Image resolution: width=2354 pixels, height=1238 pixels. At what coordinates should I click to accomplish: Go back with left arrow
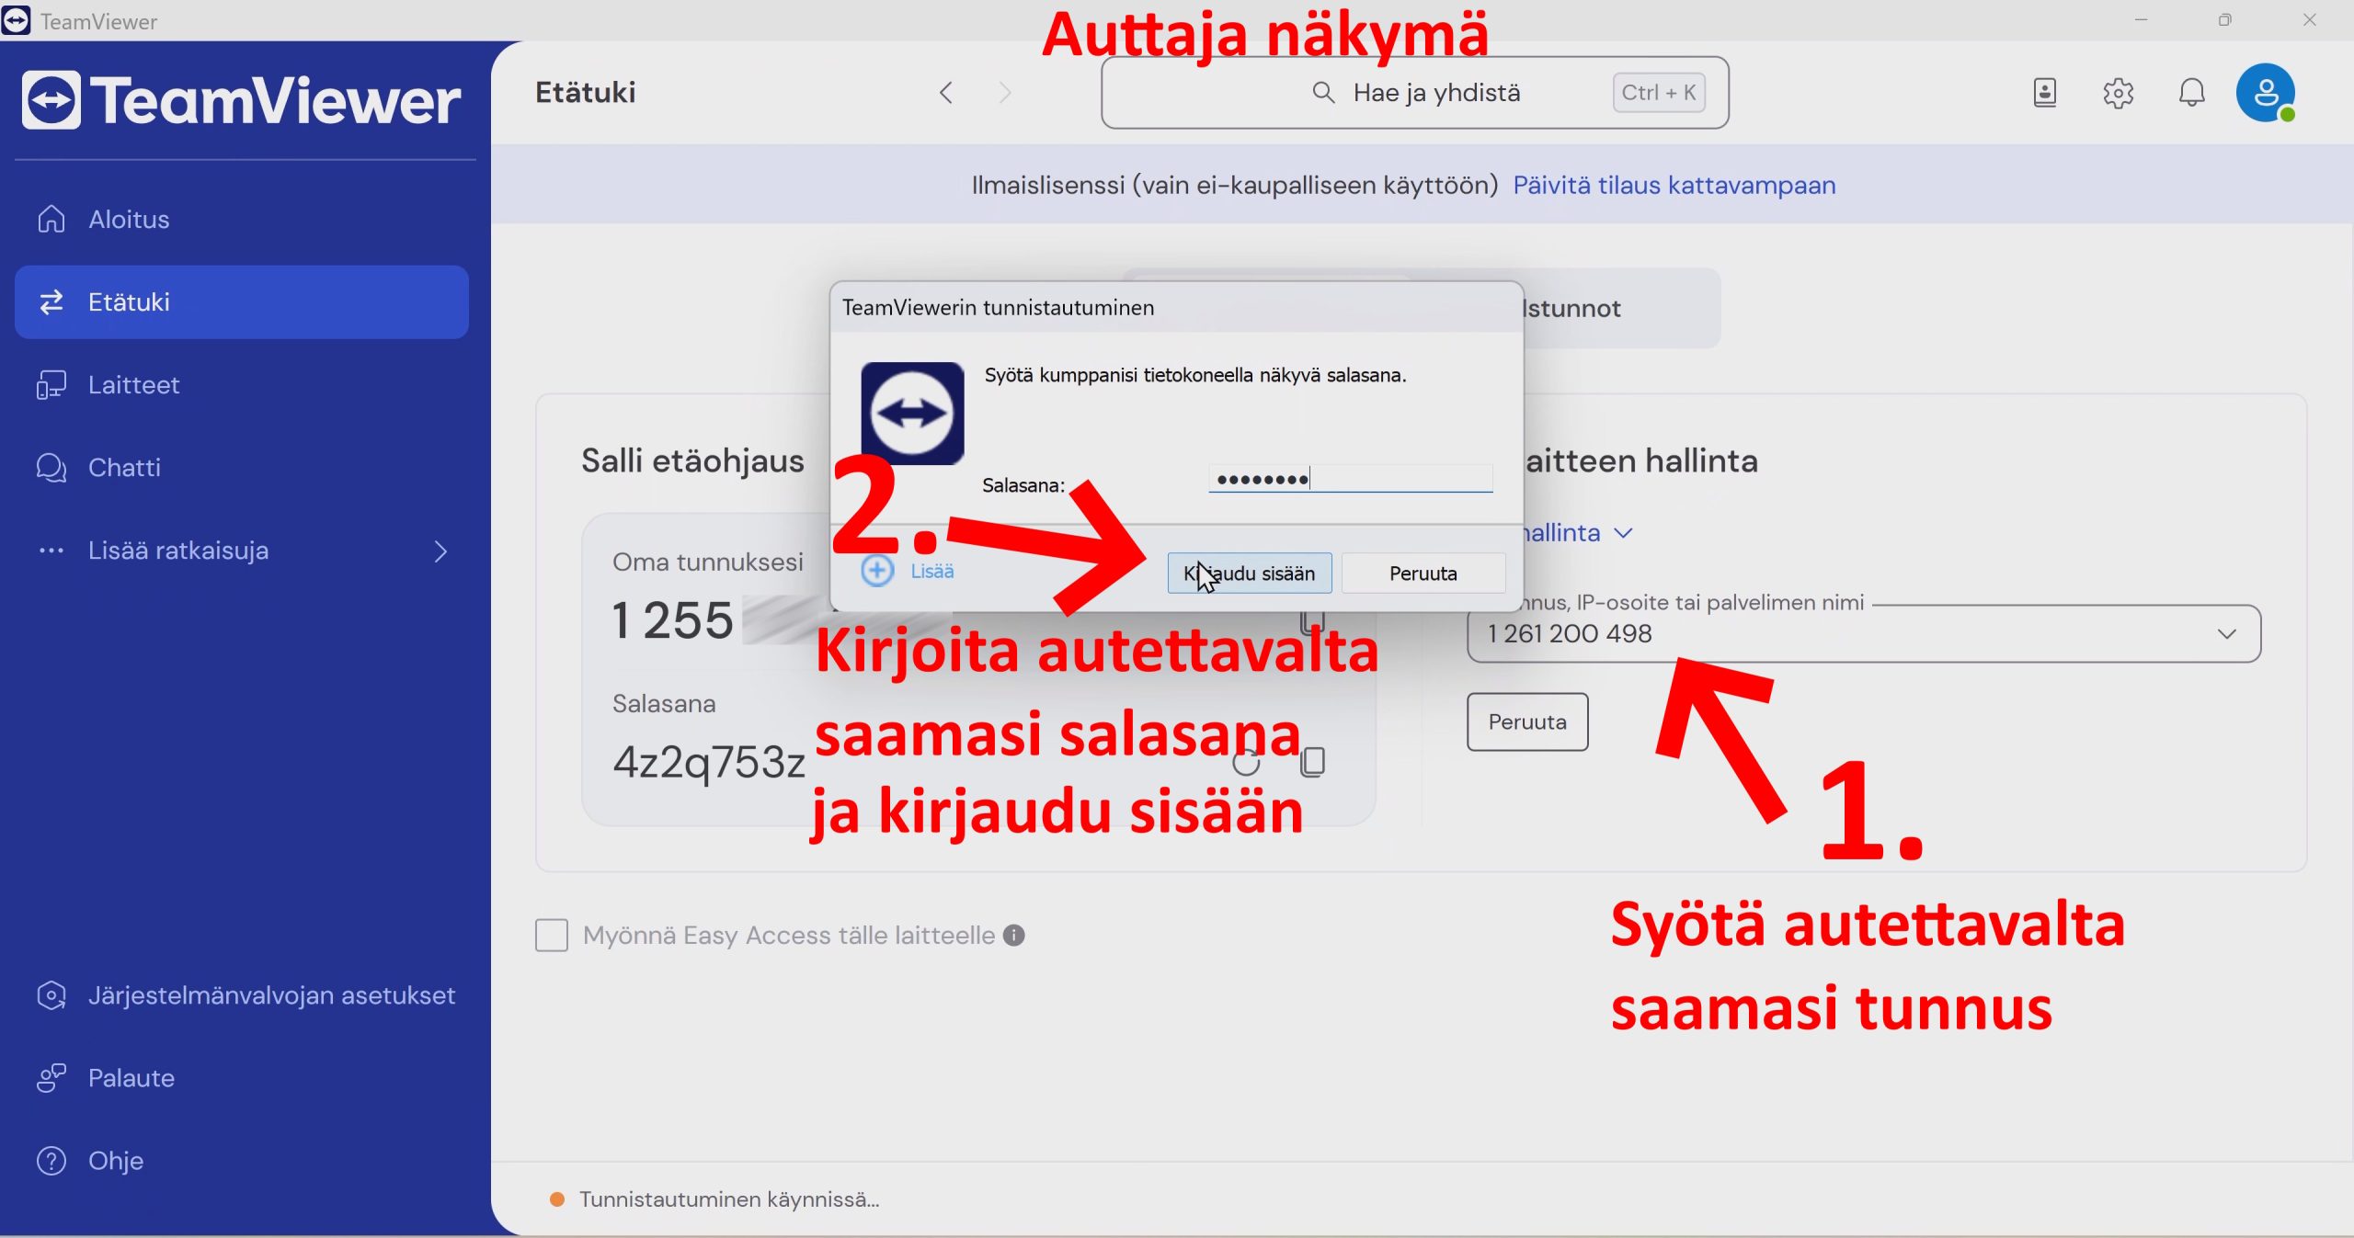pyautogui.click(x=946, y=93)
